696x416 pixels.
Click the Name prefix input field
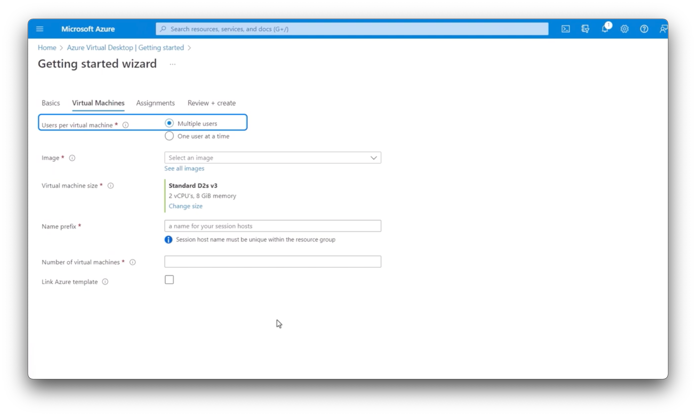tap(272, 226)
